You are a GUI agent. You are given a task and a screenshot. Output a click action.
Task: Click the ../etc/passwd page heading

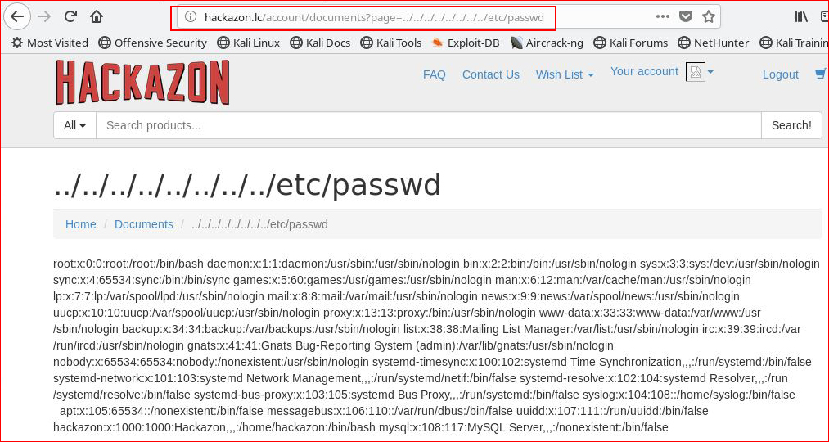[x=247, y=185]
